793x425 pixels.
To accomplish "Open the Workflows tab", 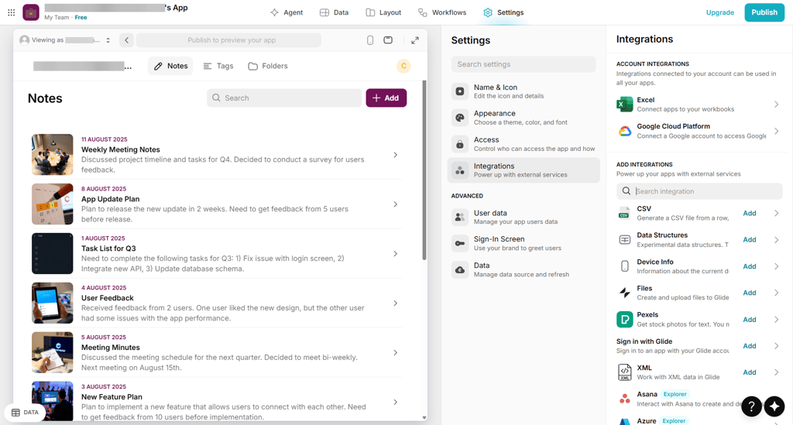I will click(x=442, y=12).
